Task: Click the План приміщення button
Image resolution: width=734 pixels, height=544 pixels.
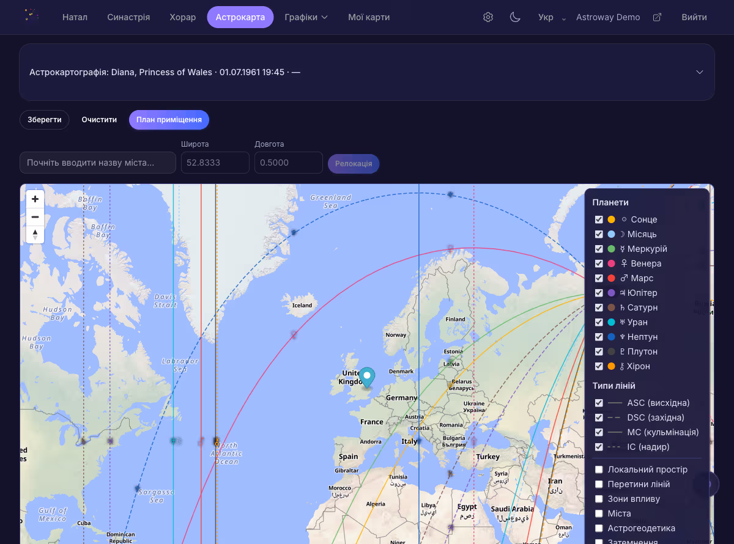Action: click(x=169, y=120)
